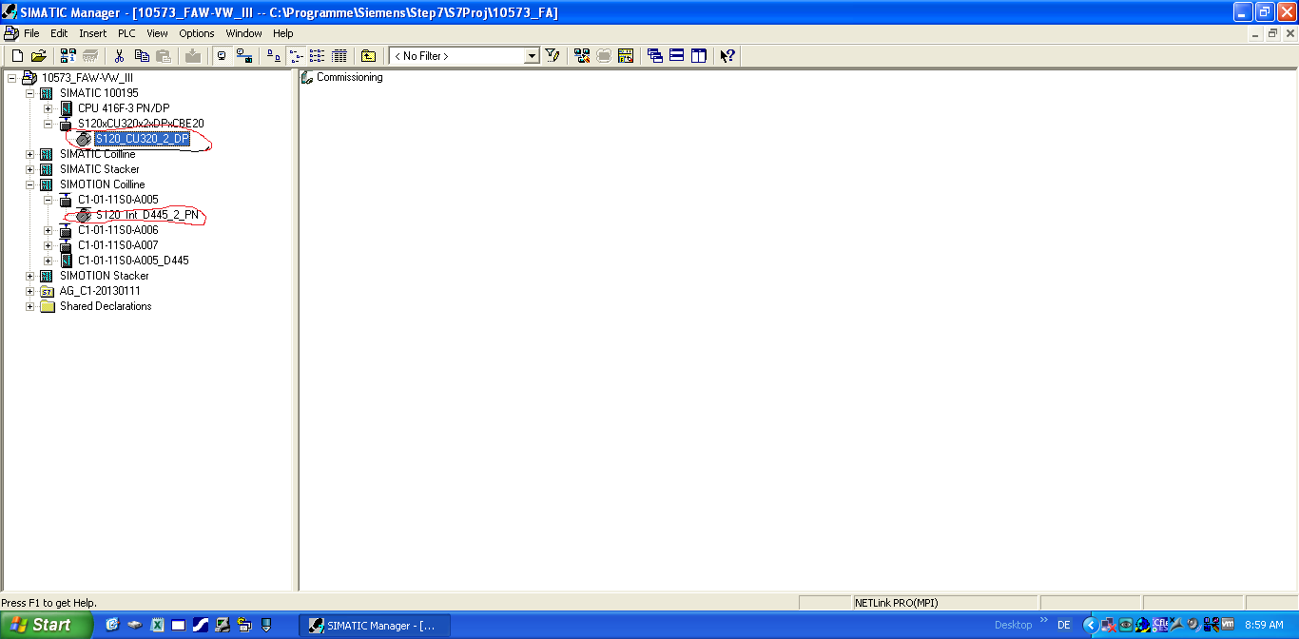Select the S120_Int_D445_2_PN drive item
Screen dimensions: 1299x639
click(x=147, y=215)
